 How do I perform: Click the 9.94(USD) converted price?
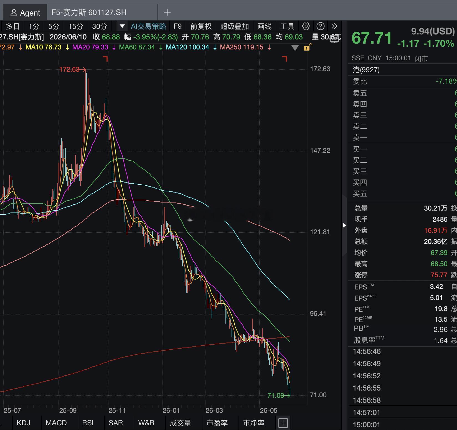(x=433, y=31)
